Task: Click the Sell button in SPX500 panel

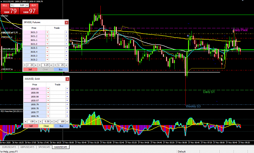Action: [x=30, y=69]
